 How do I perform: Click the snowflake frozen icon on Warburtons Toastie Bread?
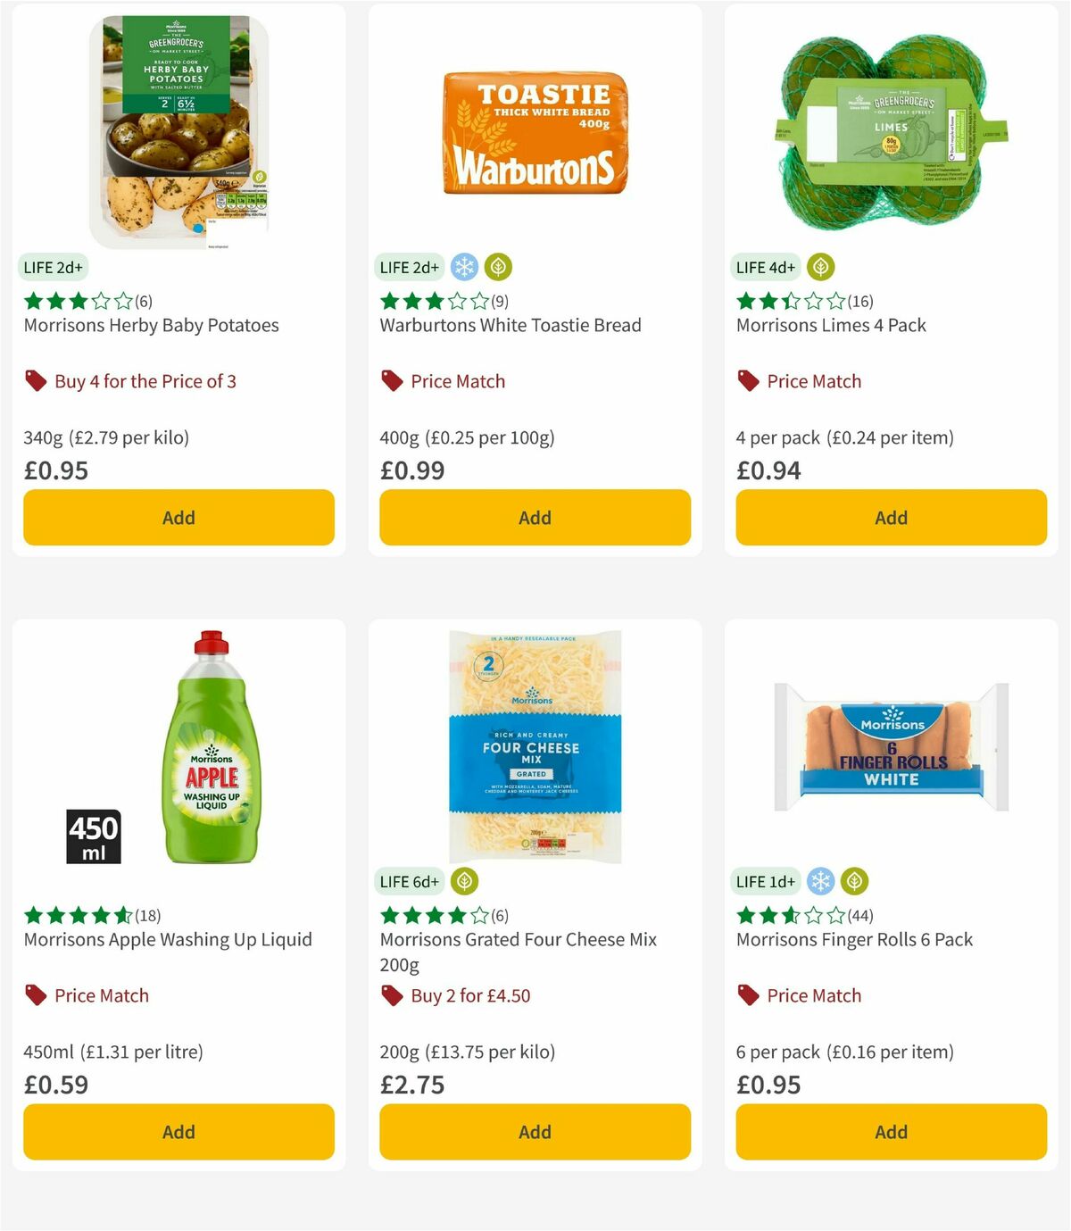pyautogui.click(x=462, y=266)
